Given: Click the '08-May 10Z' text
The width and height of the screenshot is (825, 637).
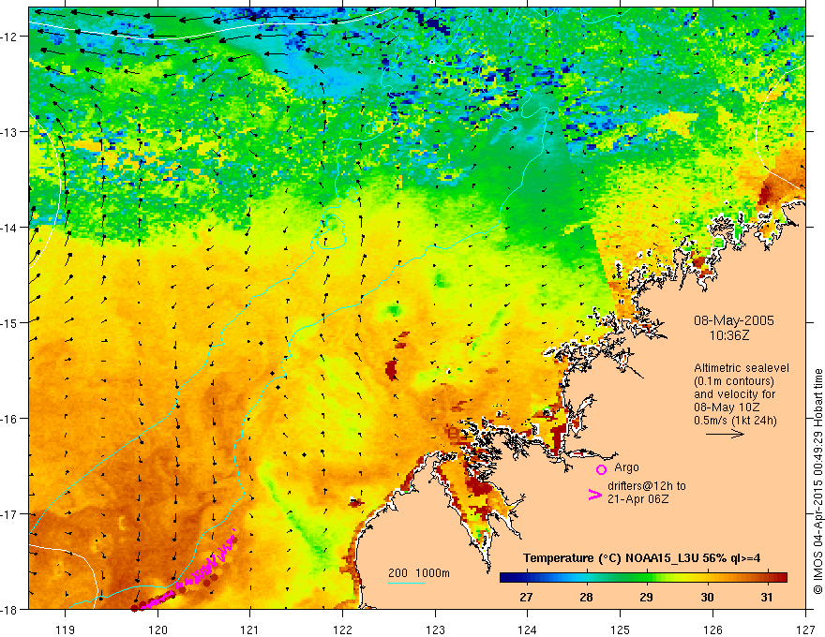Looking at the screenshot, I should pos(727,407).
